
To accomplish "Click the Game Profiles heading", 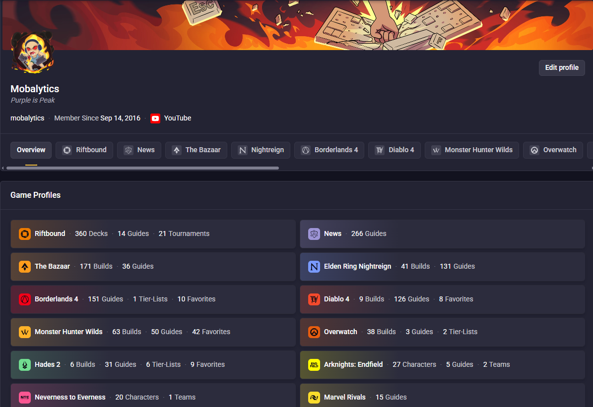I will pos(36,195).
